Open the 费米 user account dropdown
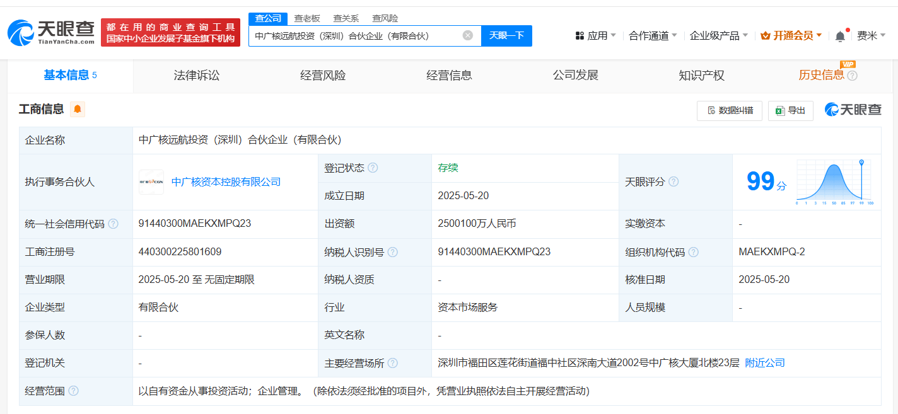The image size is (898, 414). 871,35
